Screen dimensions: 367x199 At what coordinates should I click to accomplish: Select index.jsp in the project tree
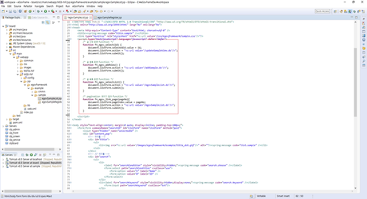tap(27, 112)
